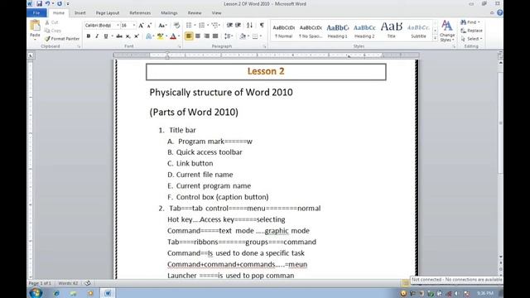Toggle Show/Hide paragraph marks

click(x=262, y=26)
